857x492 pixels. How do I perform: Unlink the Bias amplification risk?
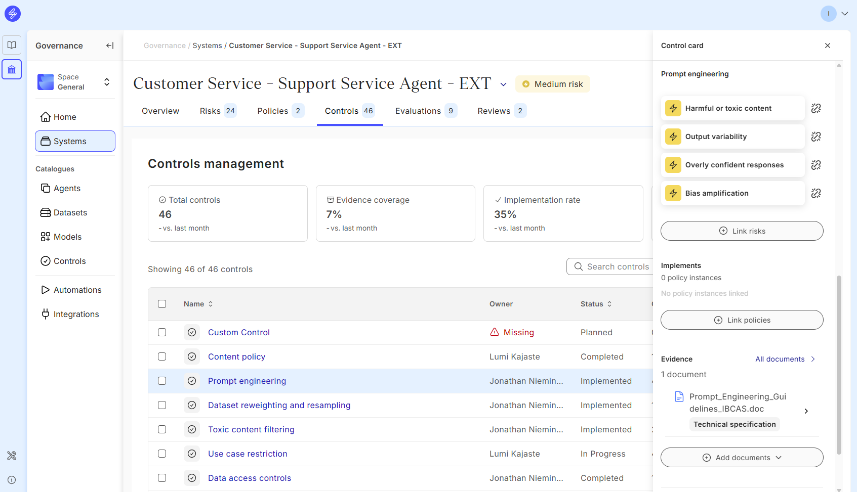click(x=816, y=193)
